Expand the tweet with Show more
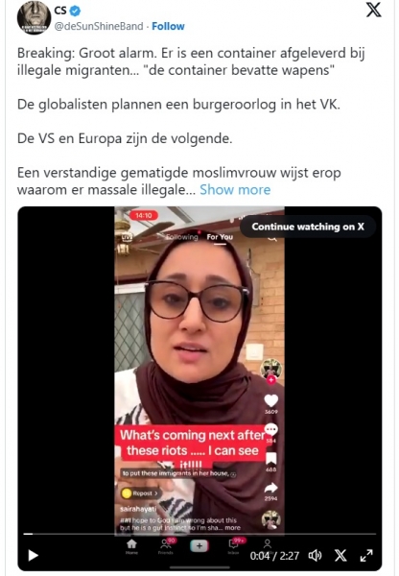The height and width of the screenshot is (576, 399). point(235,190)
